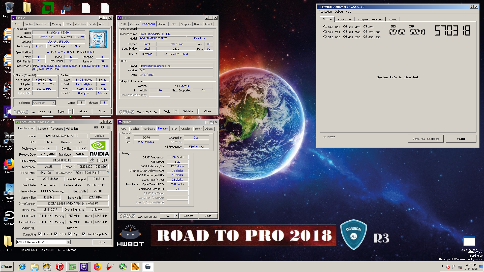Toggle the UEFI checkbox in GPU-Z
Image resolution: width=484 pixels, height=272 pixels.
click(x=99, y=160)
